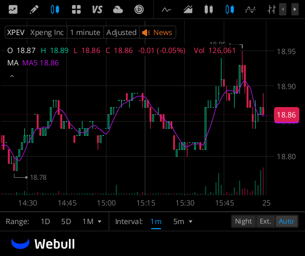Click the 18.78 low price marker

click(x=39, y=177)
